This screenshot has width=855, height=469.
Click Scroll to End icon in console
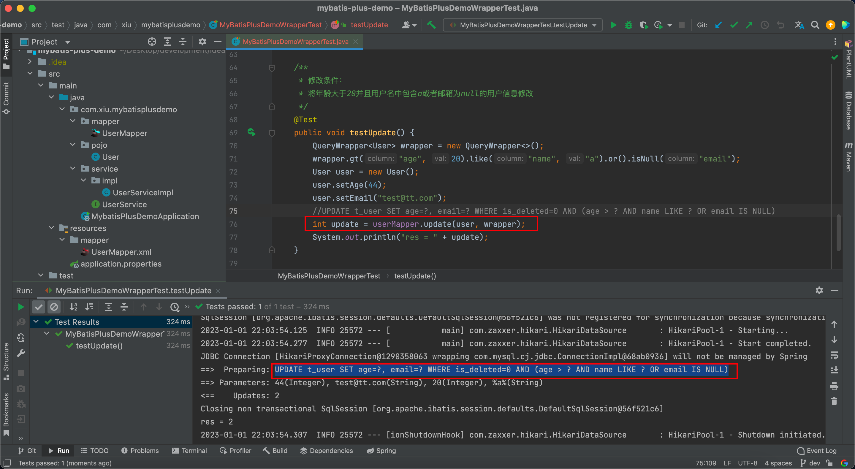coord(834,370)
